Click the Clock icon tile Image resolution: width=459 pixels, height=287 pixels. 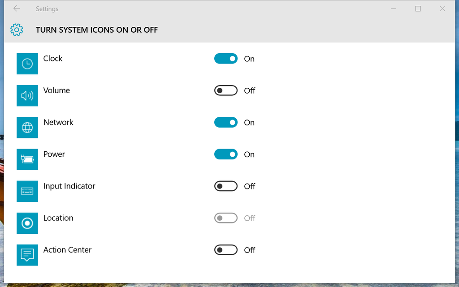27,64
